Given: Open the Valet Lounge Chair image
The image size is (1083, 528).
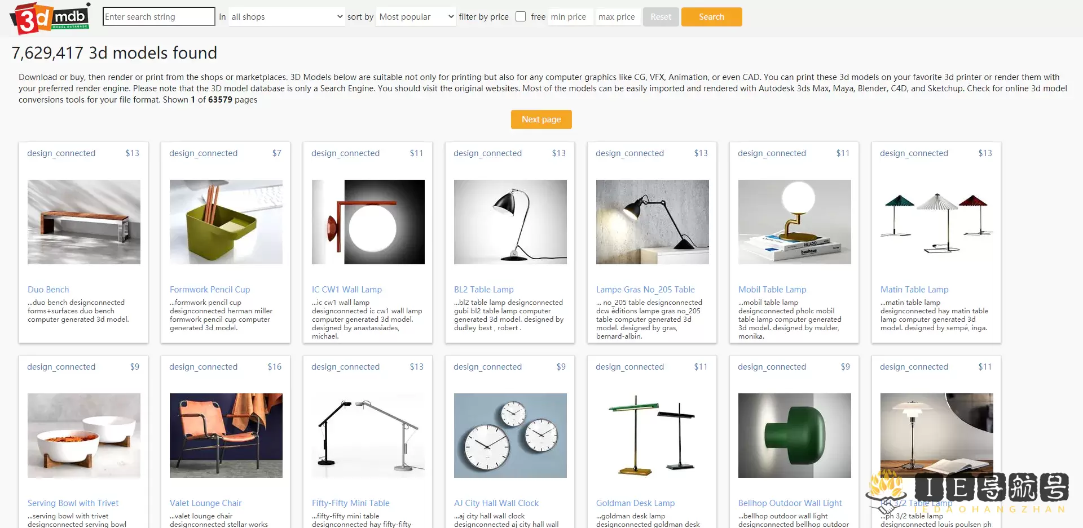Looking at the screenshot, I should coord(226,436).
